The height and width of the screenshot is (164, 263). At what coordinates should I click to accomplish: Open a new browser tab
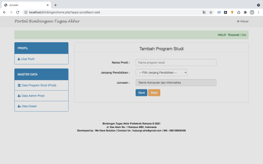tap(55, 5)
